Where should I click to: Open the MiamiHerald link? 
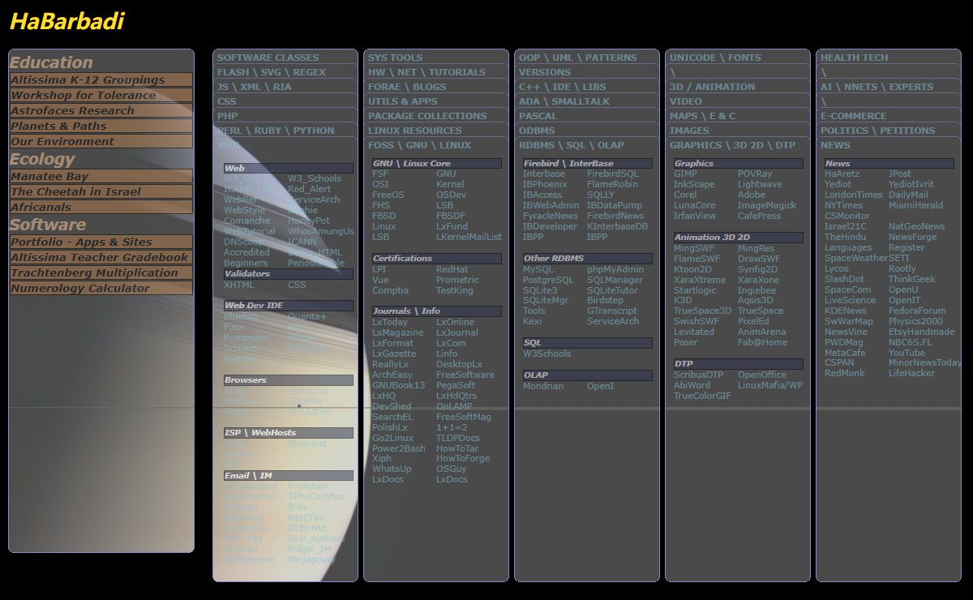[916, 205]
